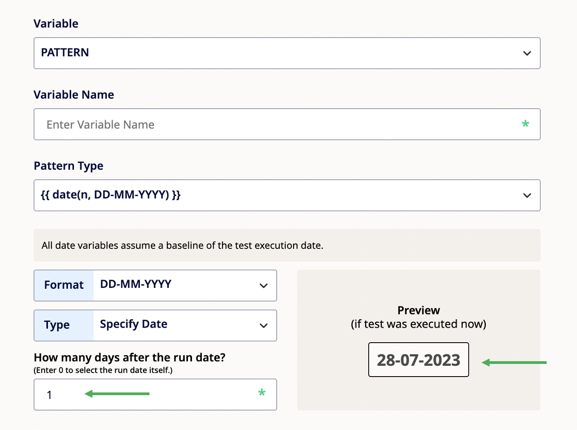Viewport: 577px width, 430px height.
Task: Click the chevron arrow in the Format selector
Action: [263, 286]
